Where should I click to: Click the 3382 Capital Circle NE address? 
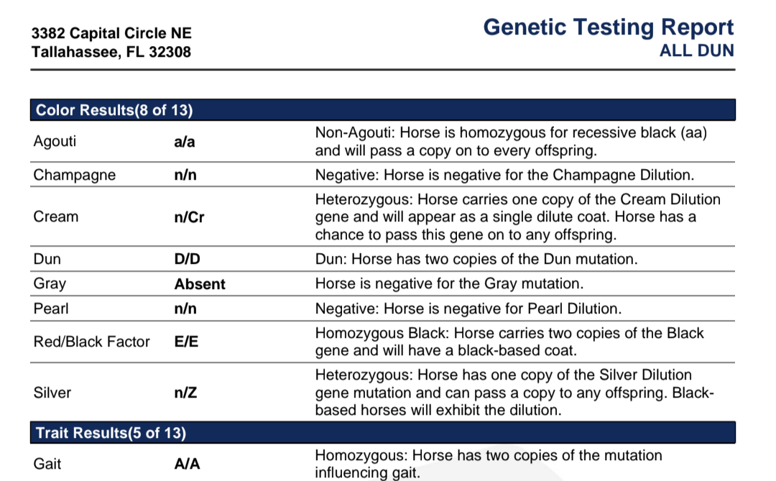coord(111,33)
